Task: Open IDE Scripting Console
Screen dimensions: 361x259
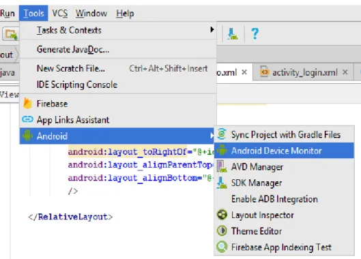Action: click(118, 85)
